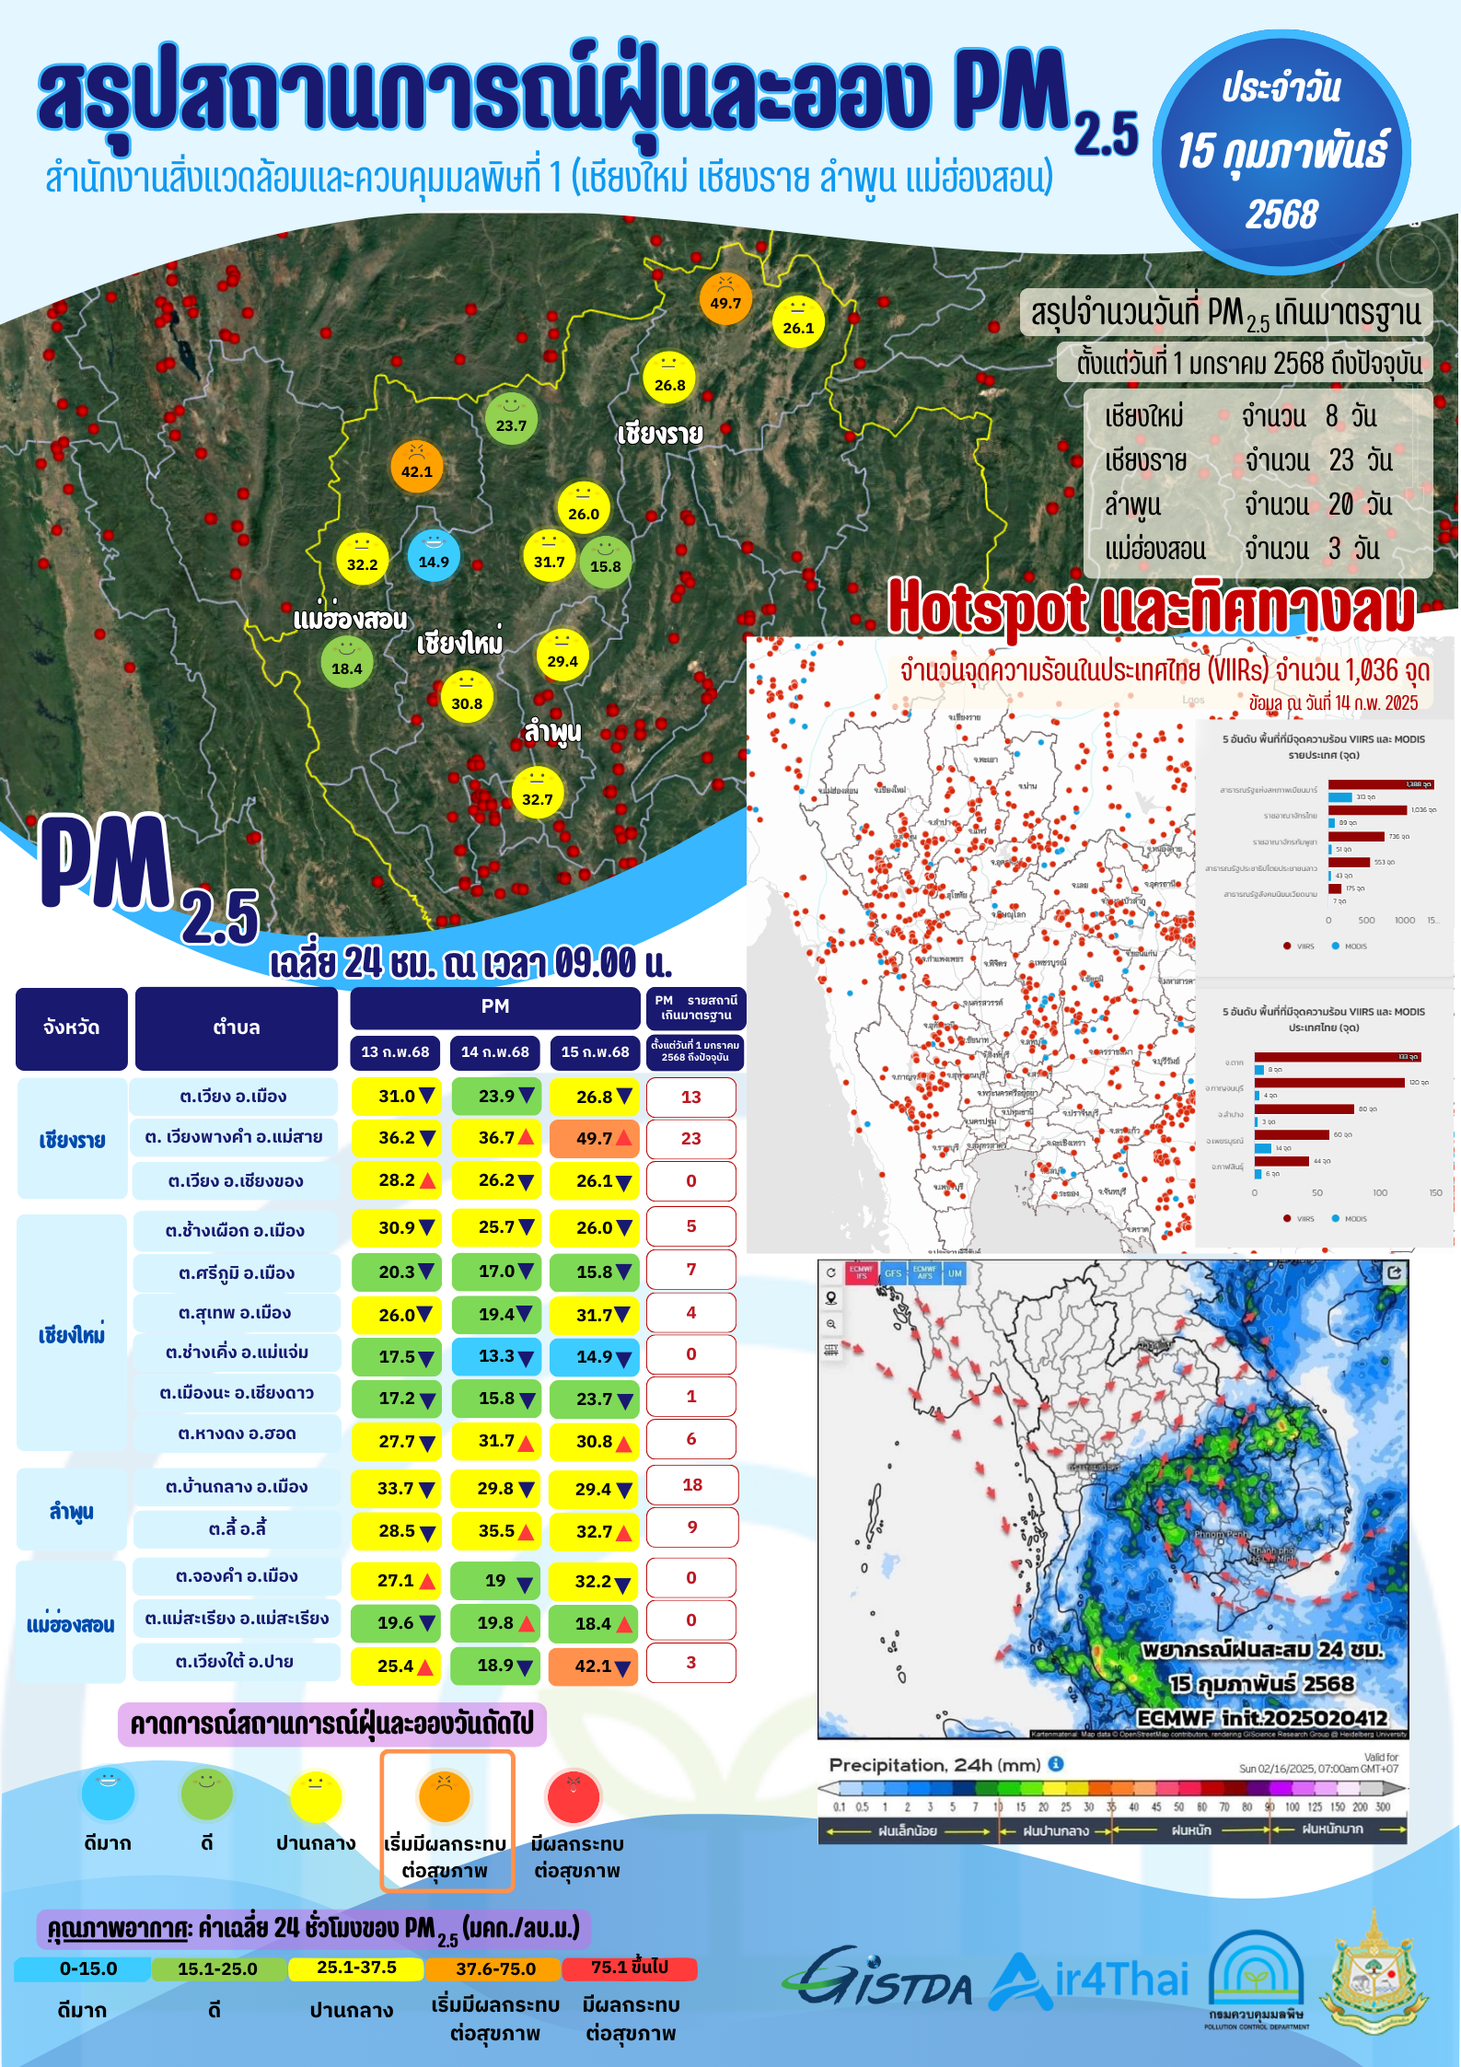
Task: Click the blue 0-15.0 legend color band
Action: click(x=82, y=1968)
